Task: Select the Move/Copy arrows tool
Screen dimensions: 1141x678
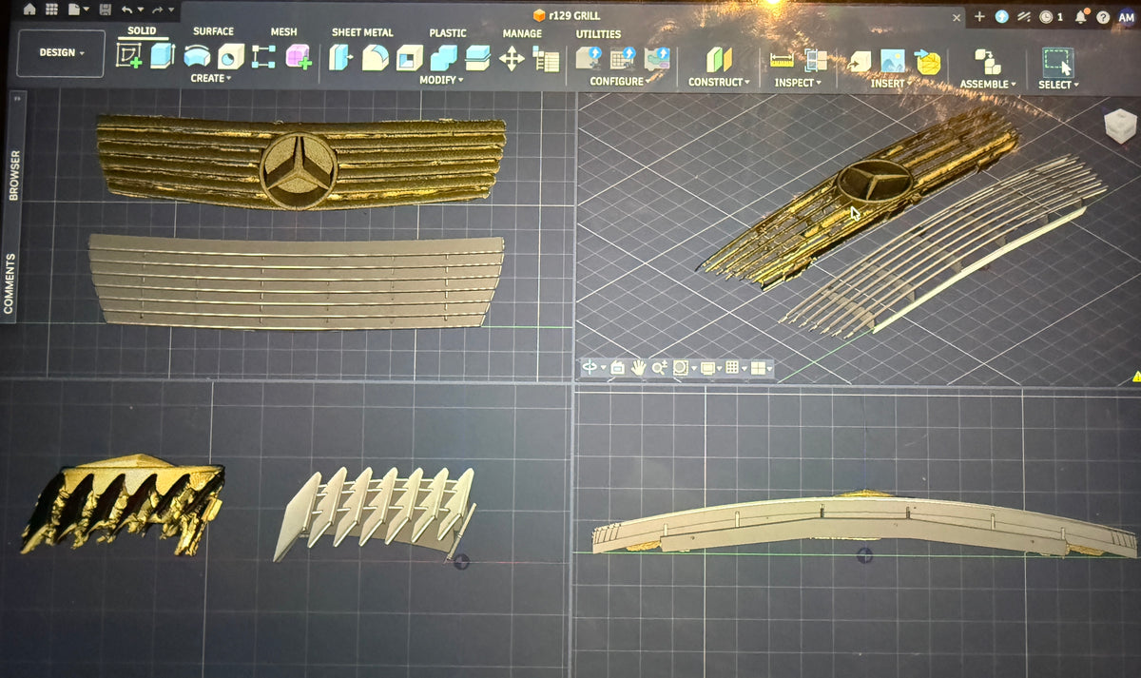Action: 512,59
